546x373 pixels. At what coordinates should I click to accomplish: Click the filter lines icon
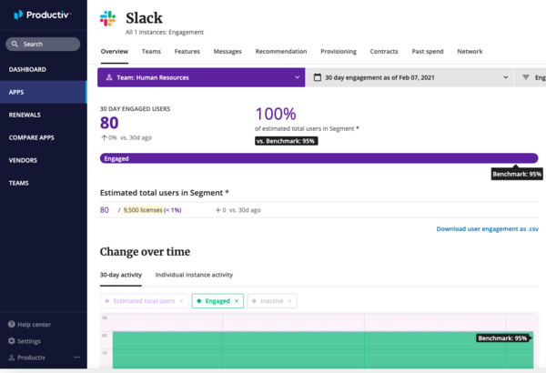[x=526, y=77]
